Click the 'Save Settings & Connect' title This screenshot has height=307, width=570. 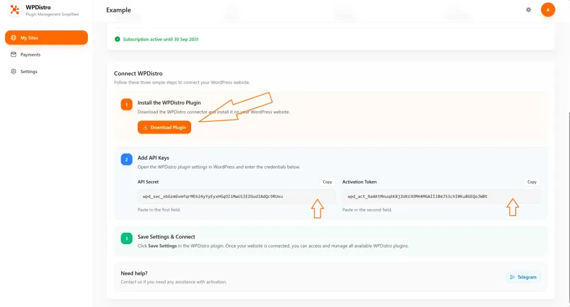point(166,237)
